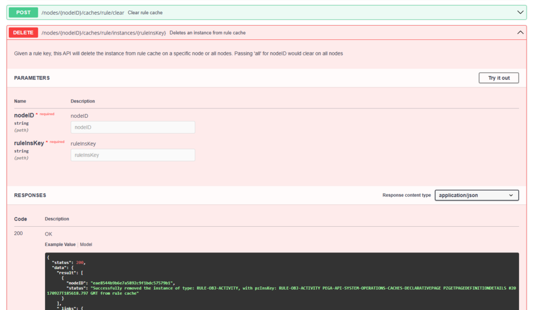Open the Response content type dropdown
This screenshot has width=537, height=310.
pyautogui.click(x=477, y=195)
